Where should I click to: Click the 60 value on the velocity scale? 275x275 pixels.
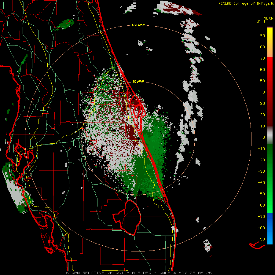[x=262, y=70]
